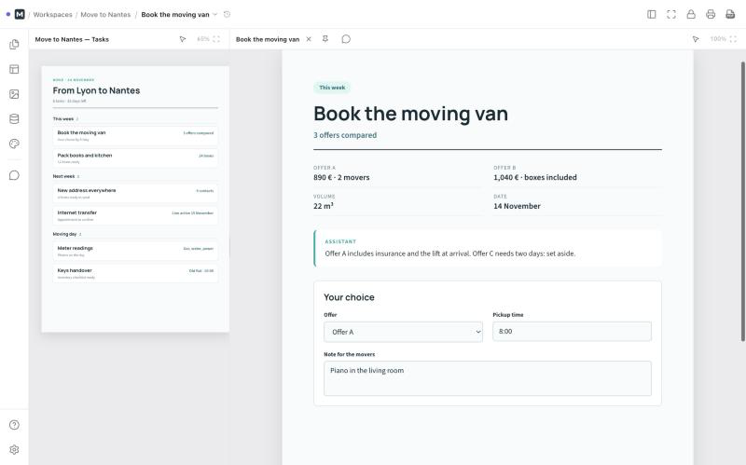Image resolution: width=746 pixels, height=465 pixels.
Task: Click Book the moving van task card in Tasks
Action: point(135,135)
